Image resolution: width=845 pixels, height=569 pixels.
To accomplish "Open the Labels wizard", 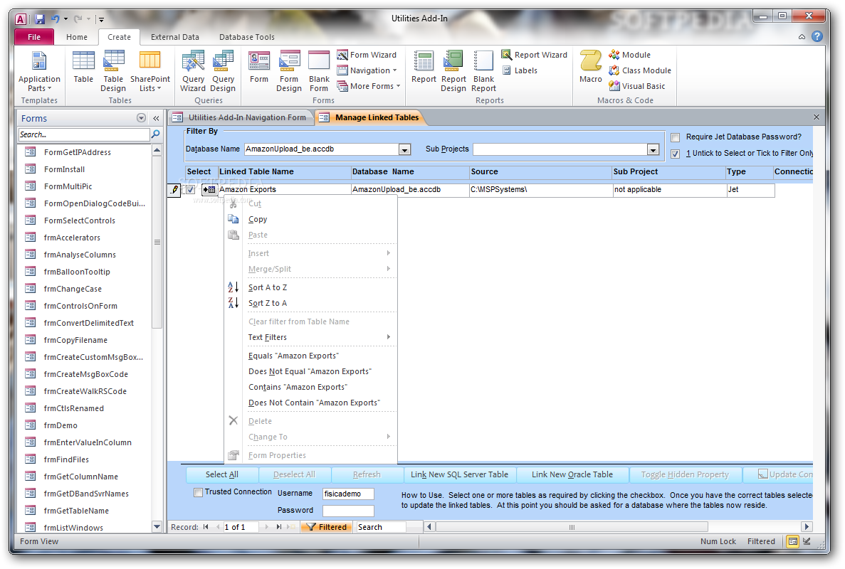I will pos(520,70).
